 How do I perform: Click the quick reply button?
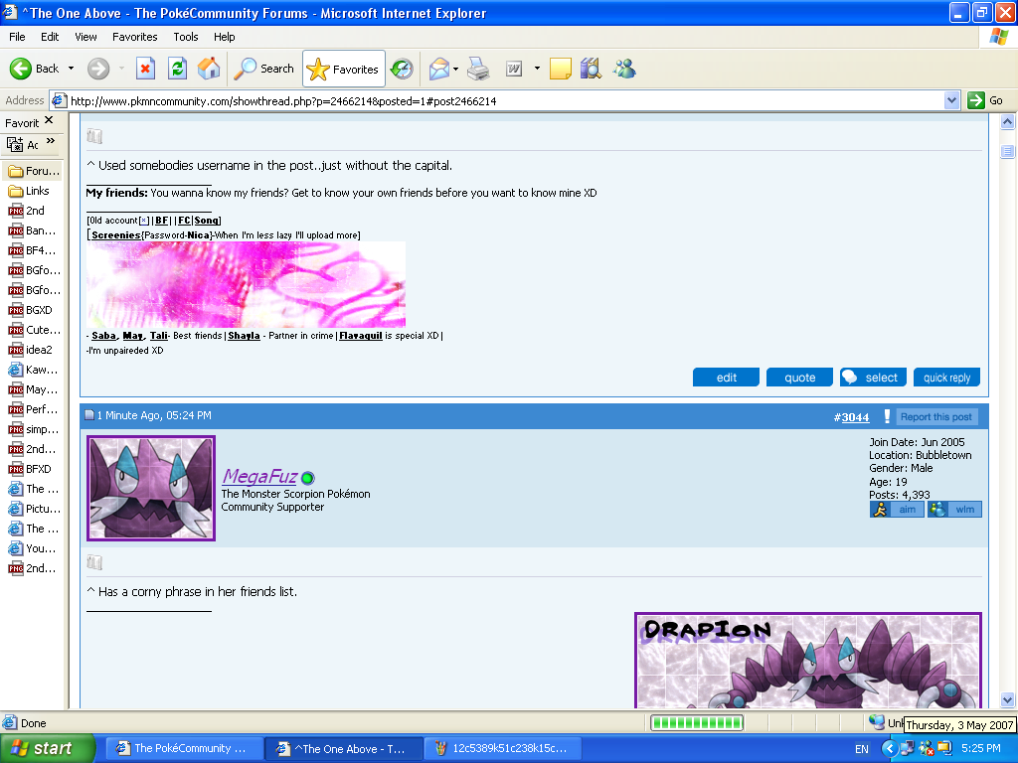pos(947,378)
